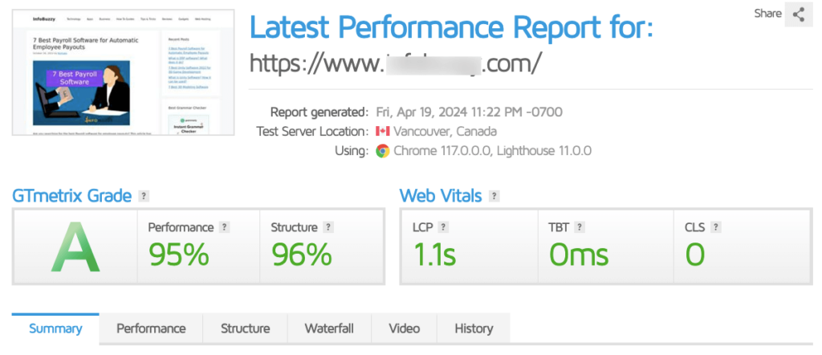This screenshot has height=355, width=822.
Task: Click the Structure score help icon
Action: 328,227
